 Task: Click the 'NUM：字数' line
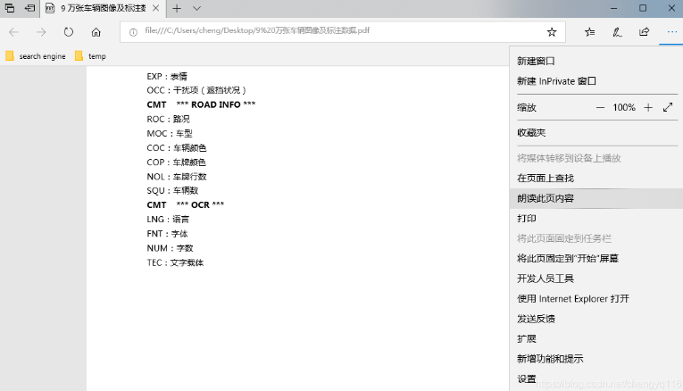pos(170,248)
